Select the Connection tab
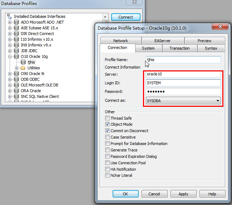This screenshot has width=232, height=205. point(117,47)
